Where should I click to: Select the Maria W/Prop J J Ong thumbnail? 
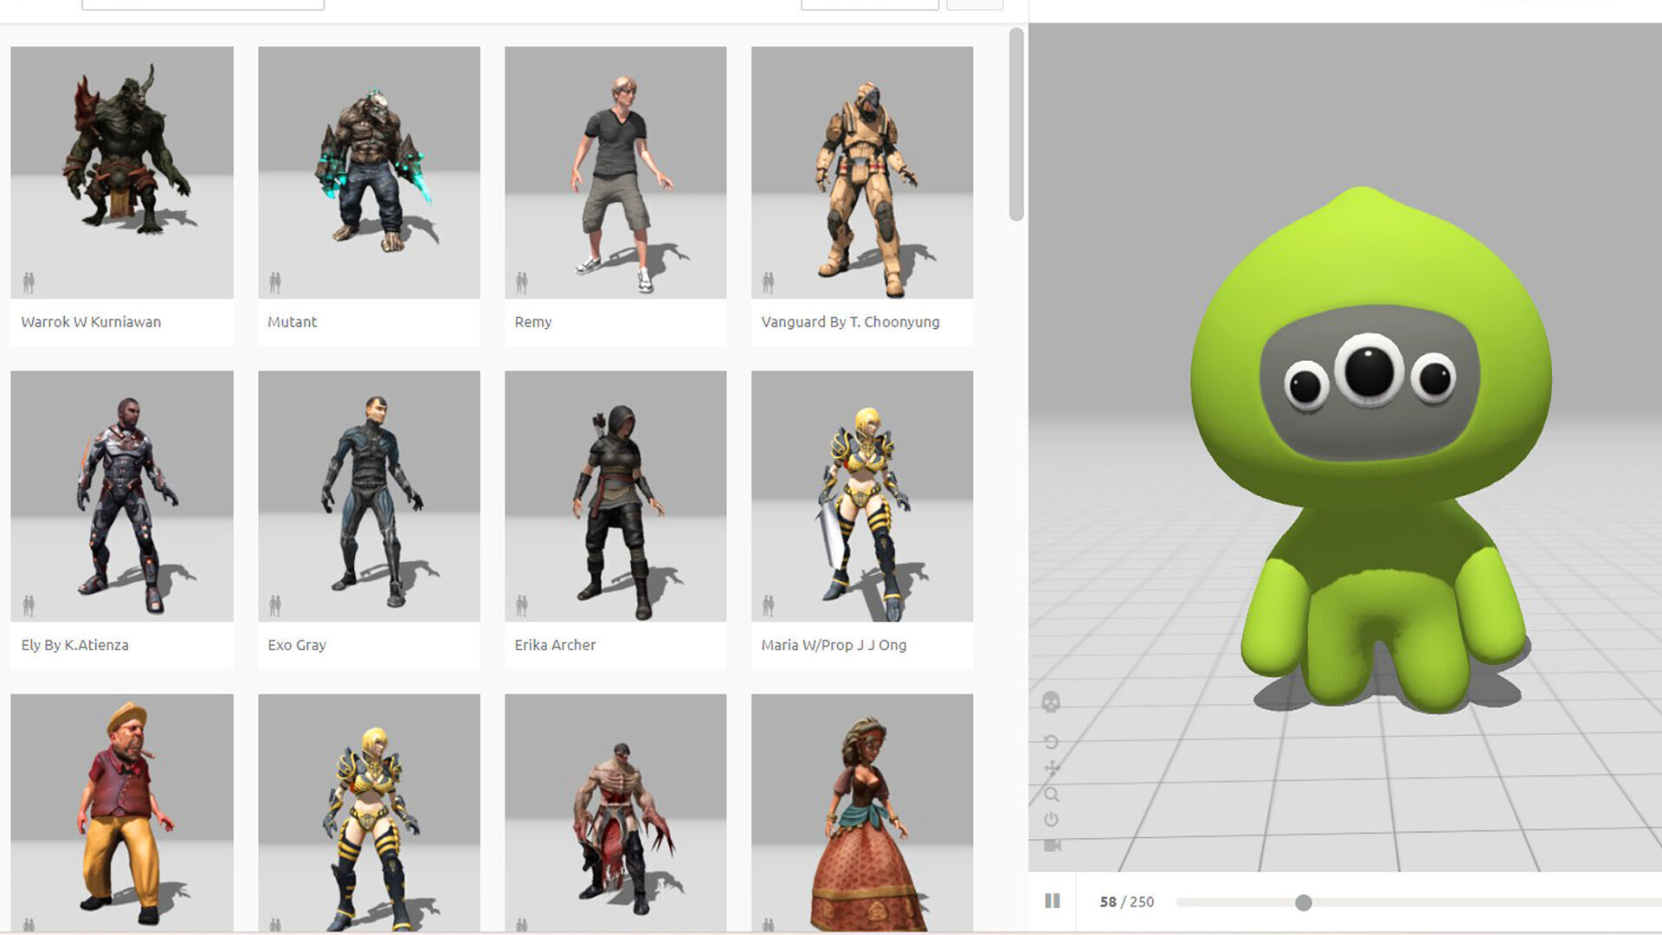862,496
